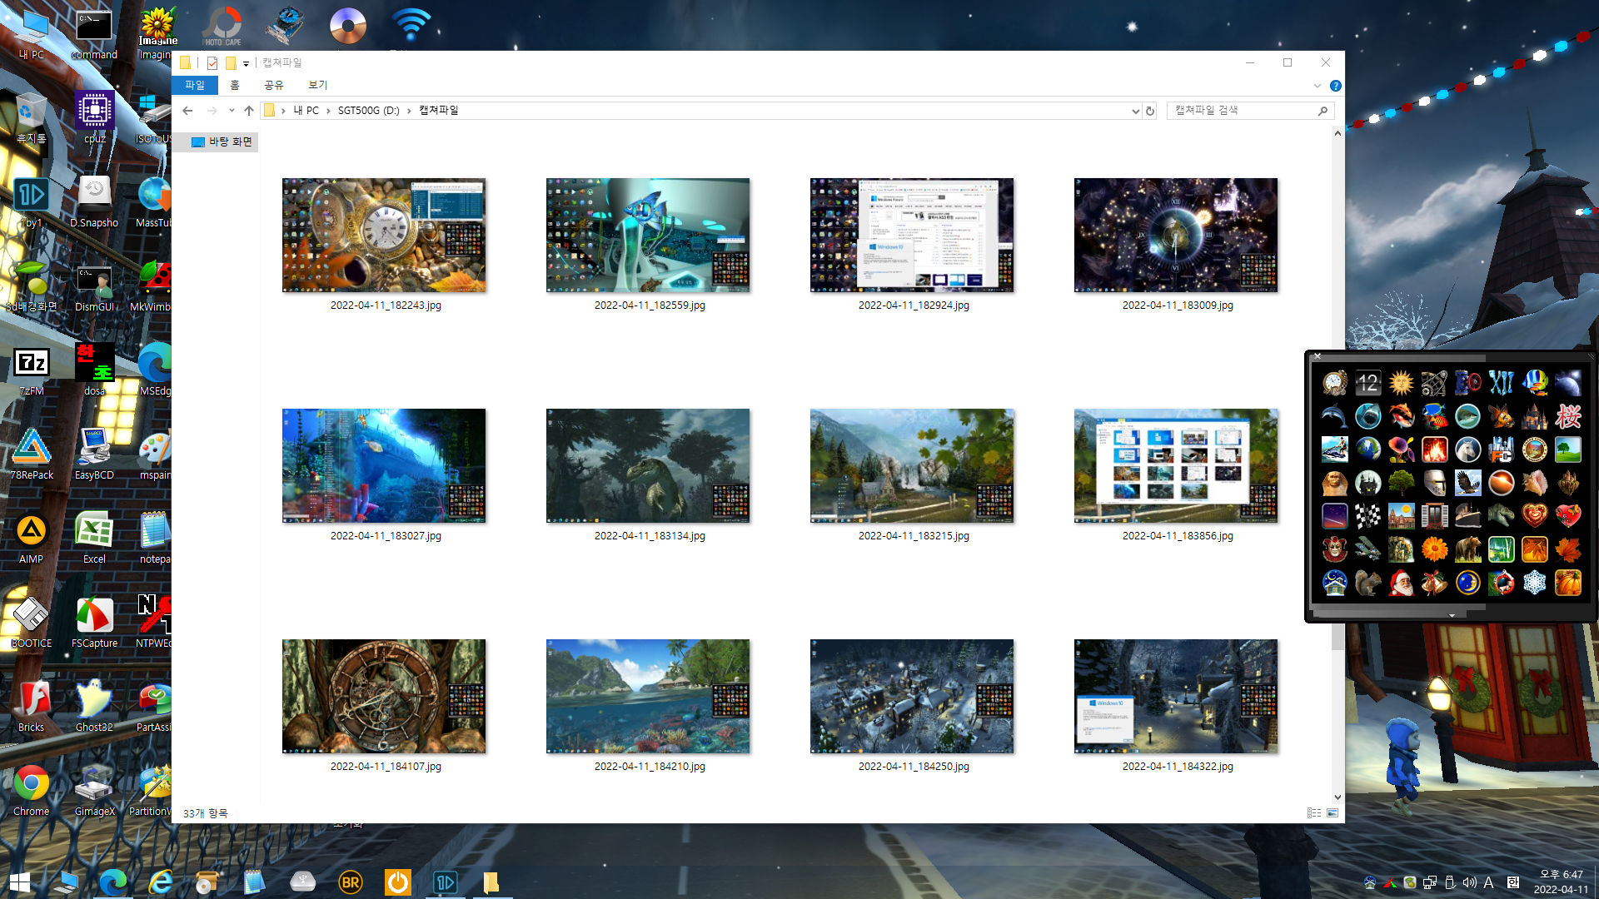
Task: Pick the Titanic ship icon in launcher
Action: (x=1467, y=516)
